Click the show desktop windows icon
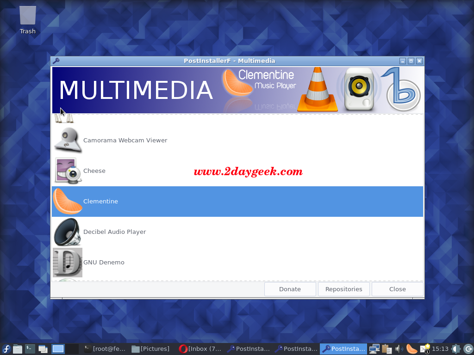 (43, 349)
